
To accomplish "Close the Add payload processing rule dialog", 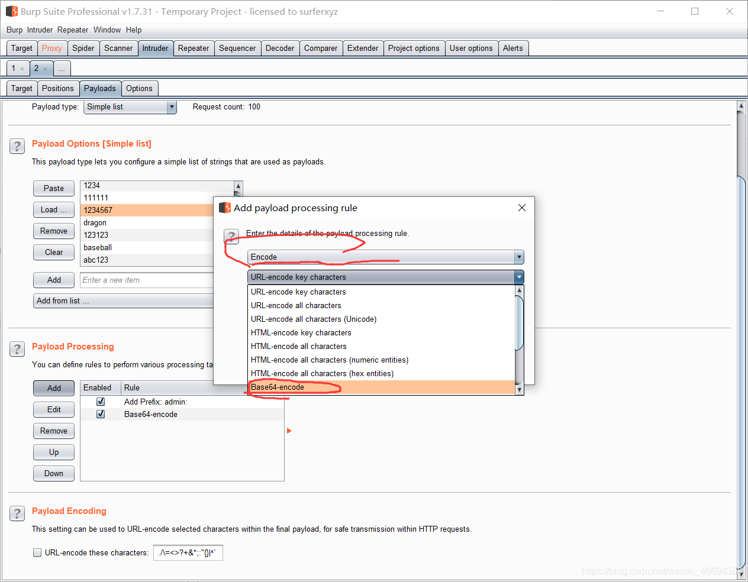I will click(x=521, y=208).
